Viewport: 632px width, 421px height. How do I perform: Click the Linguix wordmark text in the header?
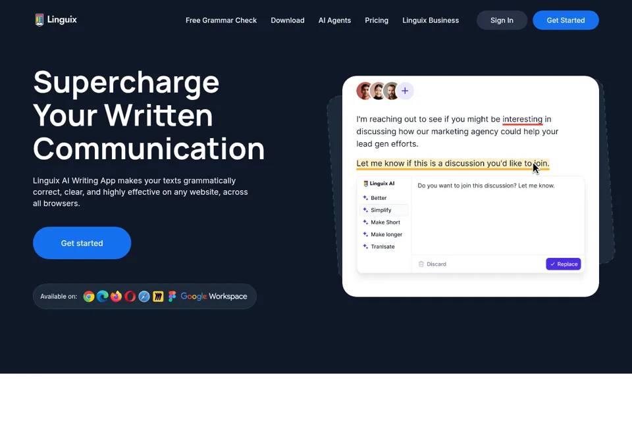(x=62, y=19)
